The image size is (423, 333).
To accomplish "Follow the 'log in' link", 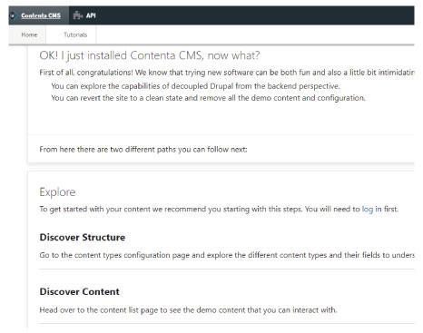I will pos(372,210).
